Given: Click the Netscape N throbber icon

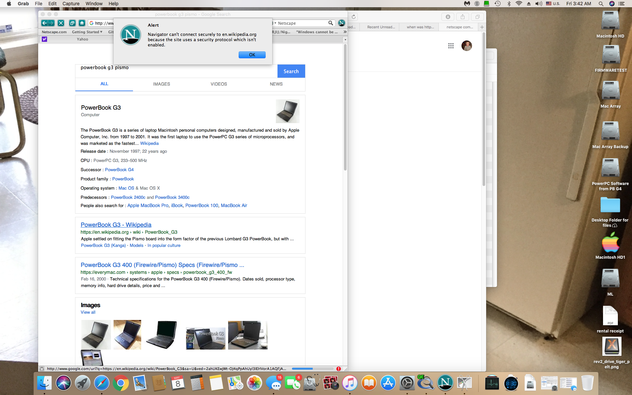Looking at the screenshot, I should tap(341, 23).
